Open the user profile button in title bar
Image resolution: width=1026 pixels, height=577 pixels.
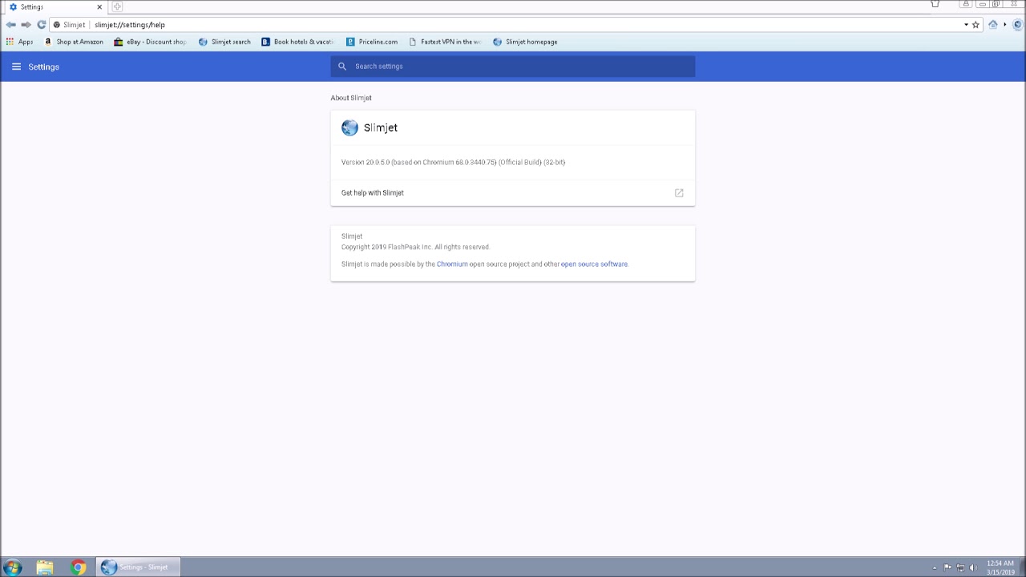click(x=967, y=4)
